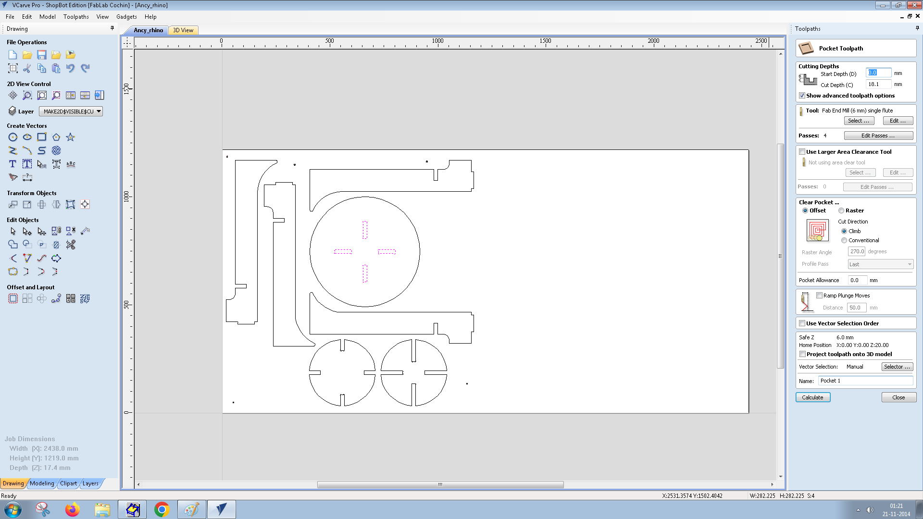Viewport: 923px width, 519px height.
Task: Select the Draw Polyline tool
Action: click(x=13, y=151)
